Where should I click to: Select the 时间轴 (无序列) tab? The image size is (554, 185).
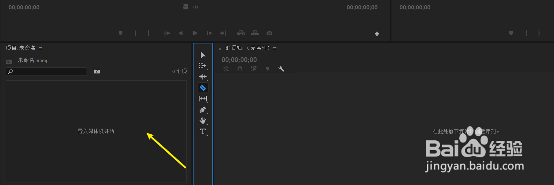[248, 48]
